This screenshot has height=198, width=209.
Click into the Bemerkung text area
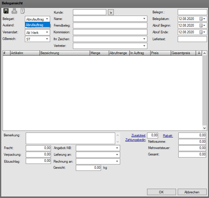[x=71, y=138]
